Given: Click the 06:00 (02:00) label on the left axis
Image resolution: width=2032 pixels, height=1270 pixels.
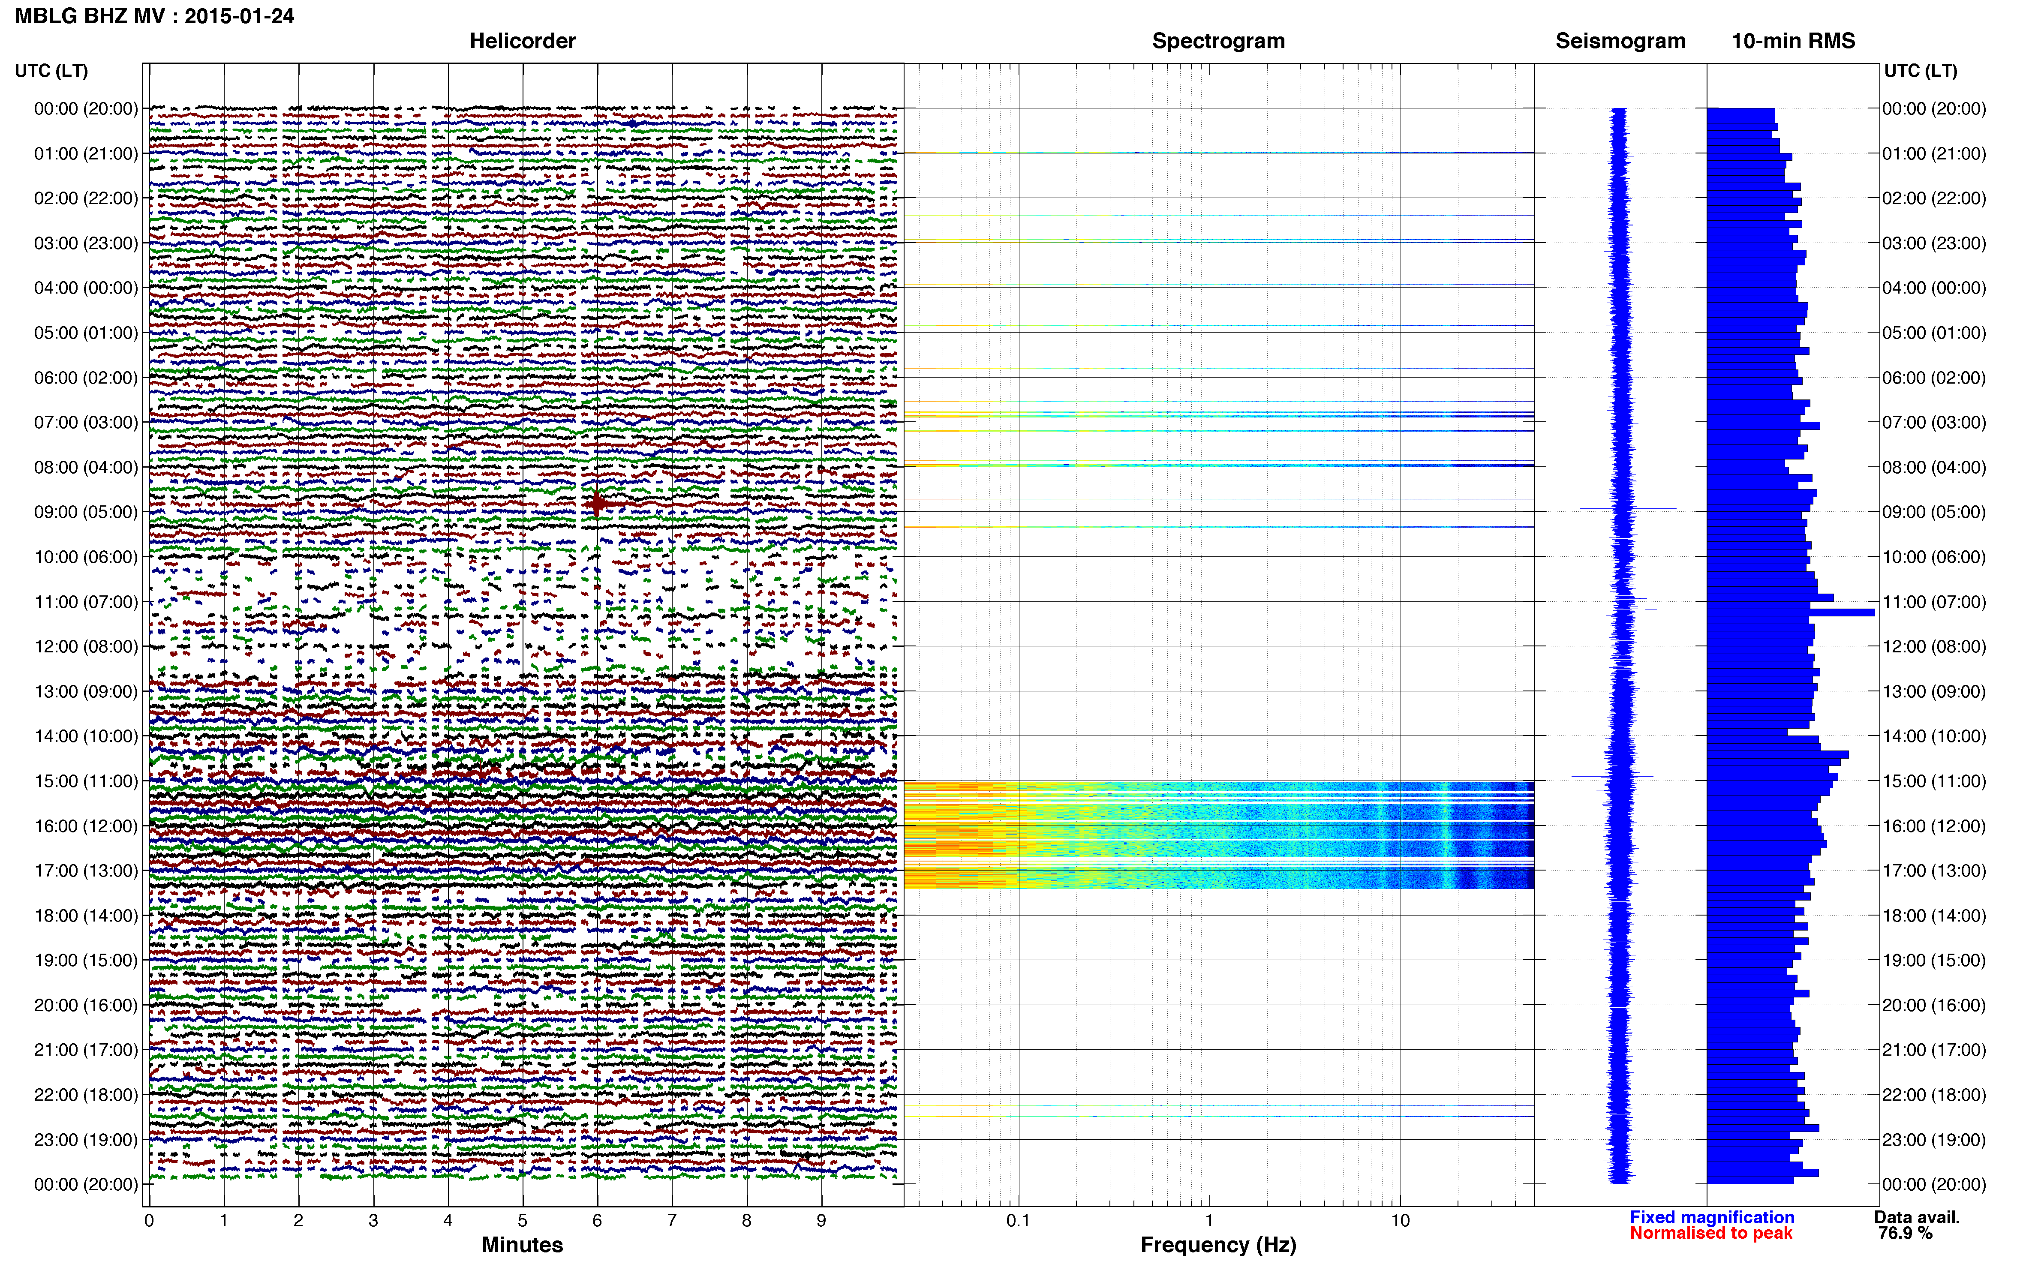Looking at the screenshot, I should pos(86,378).
